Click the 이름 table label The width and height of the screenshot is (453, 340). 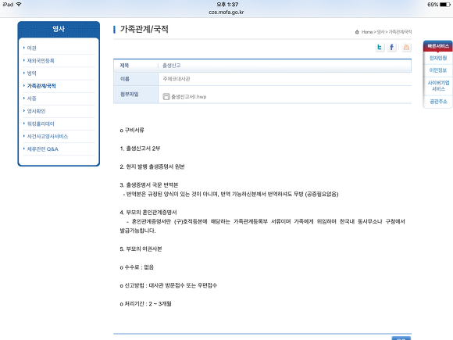coord(125,79)
